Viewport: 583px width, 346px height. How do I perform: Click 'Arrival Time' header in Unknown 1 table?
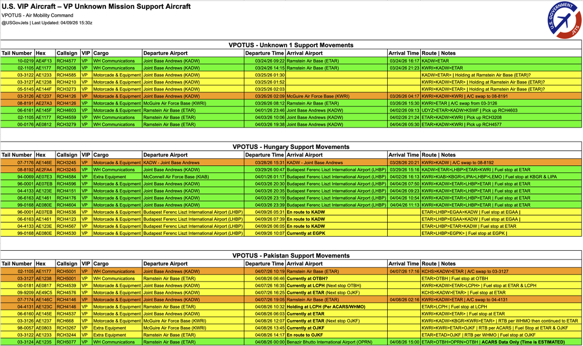pyautogui.click(x=404, y=53)
